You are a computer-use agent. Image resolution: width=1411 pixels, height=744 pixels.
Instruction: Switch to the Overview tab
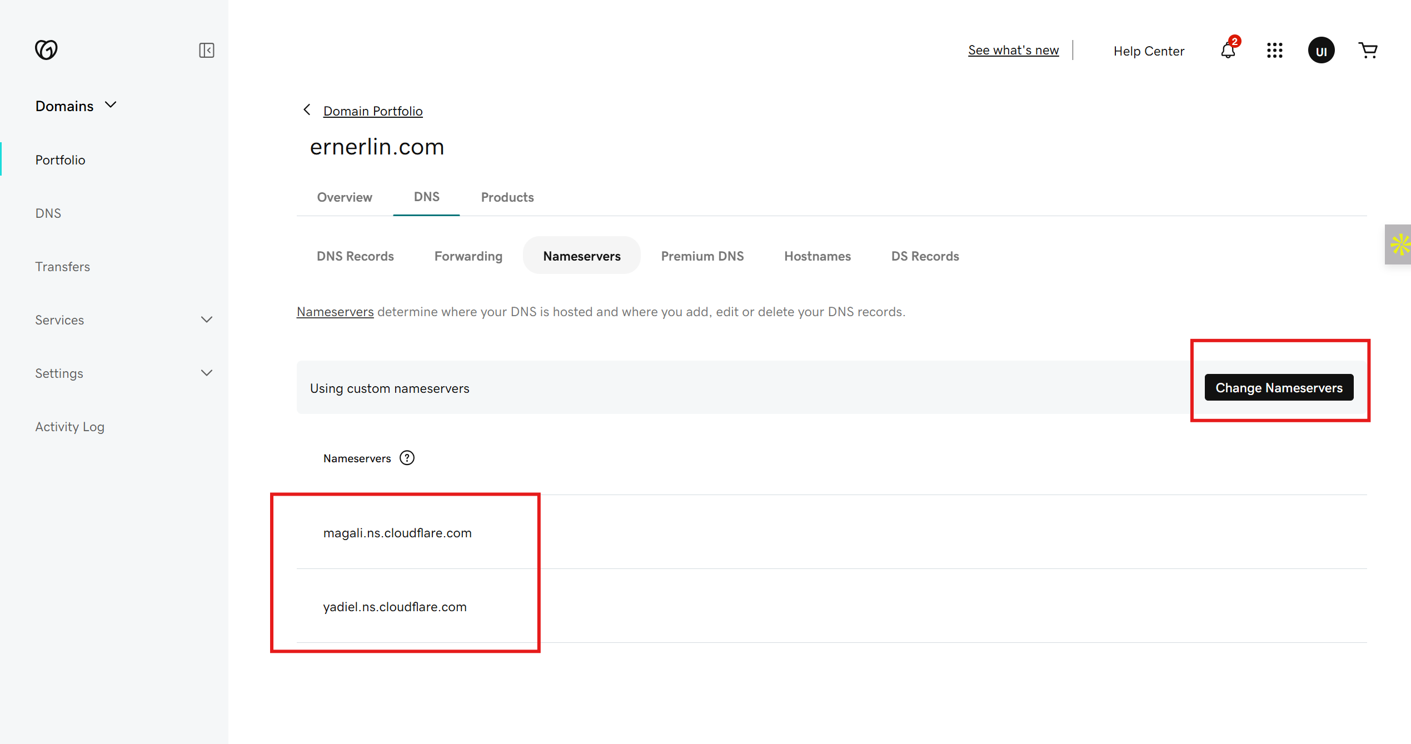345,197
